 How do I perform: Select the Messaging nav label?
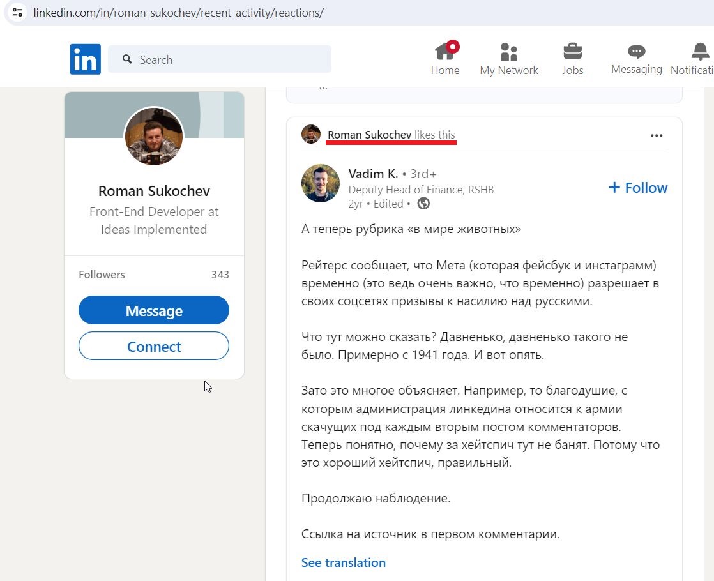[x=636, y=69]
